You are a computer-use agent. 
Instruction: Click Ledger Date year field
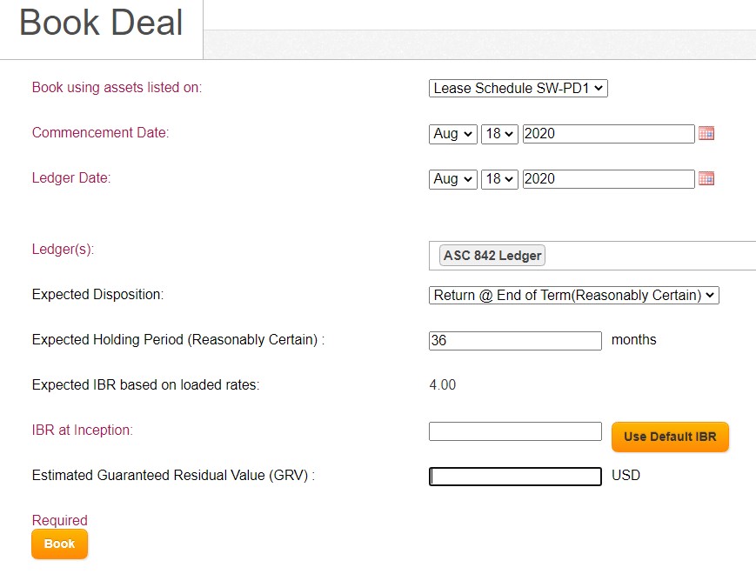tap(608, 179)
